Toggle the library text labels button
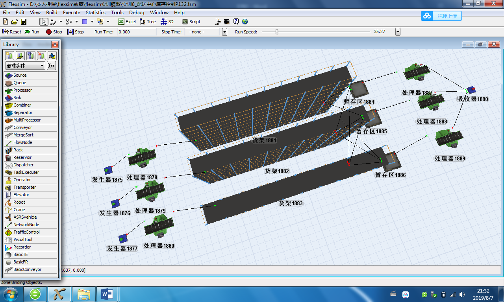Image resolution: width=504 pixels, height=302 pixels. [52, 66]
